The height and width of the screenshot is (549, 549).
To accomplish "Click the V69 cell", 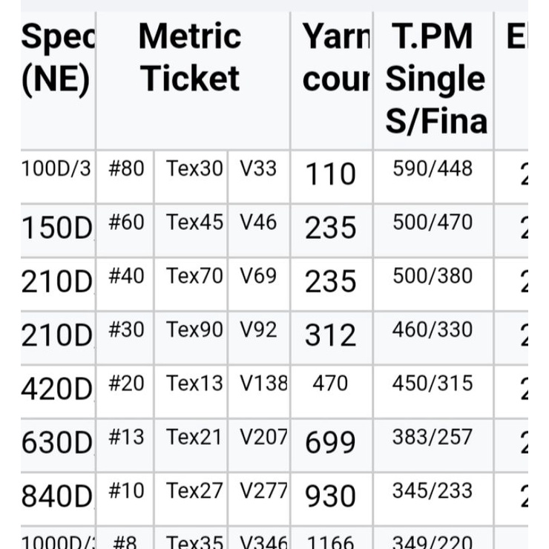I will 259,284.
